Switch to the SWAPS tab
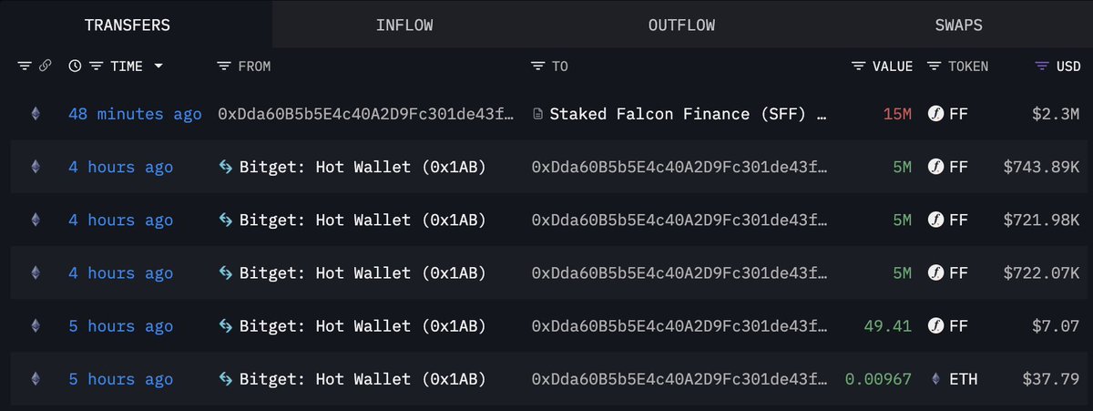This screenshot has height=411, width=1093. tap(958, 25)
